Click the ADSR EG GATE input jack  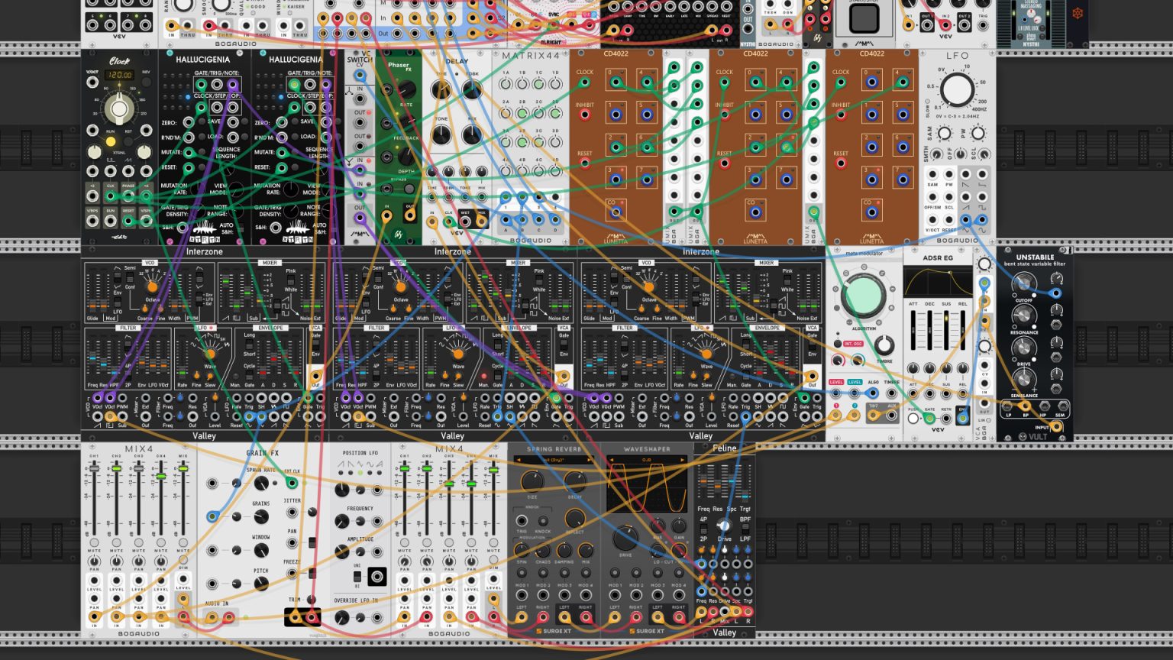click(929, 418)
